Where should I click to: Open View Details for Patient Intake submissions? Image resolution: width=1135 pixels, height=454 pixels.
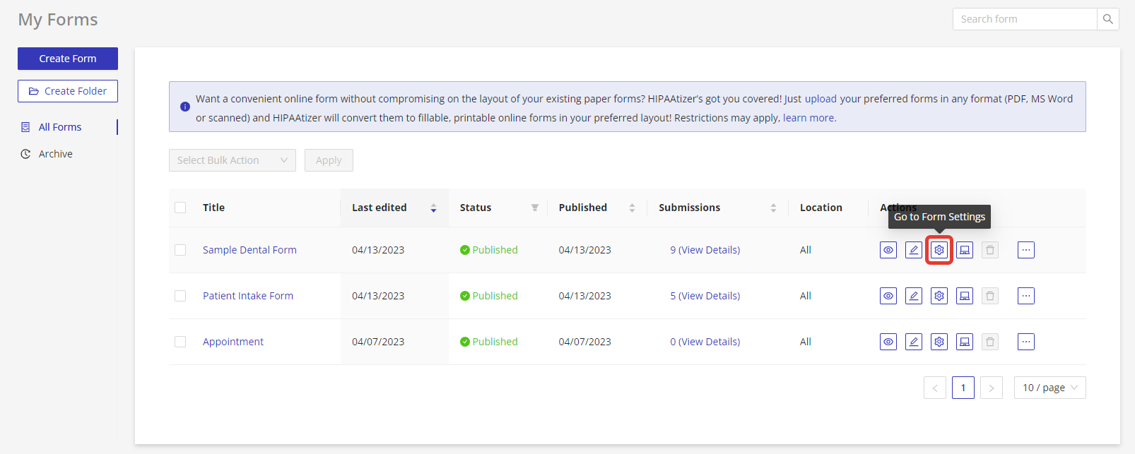tap(709, 296)
